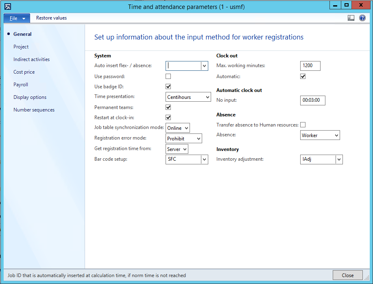Switch to the Payroll section

point(21,85)
